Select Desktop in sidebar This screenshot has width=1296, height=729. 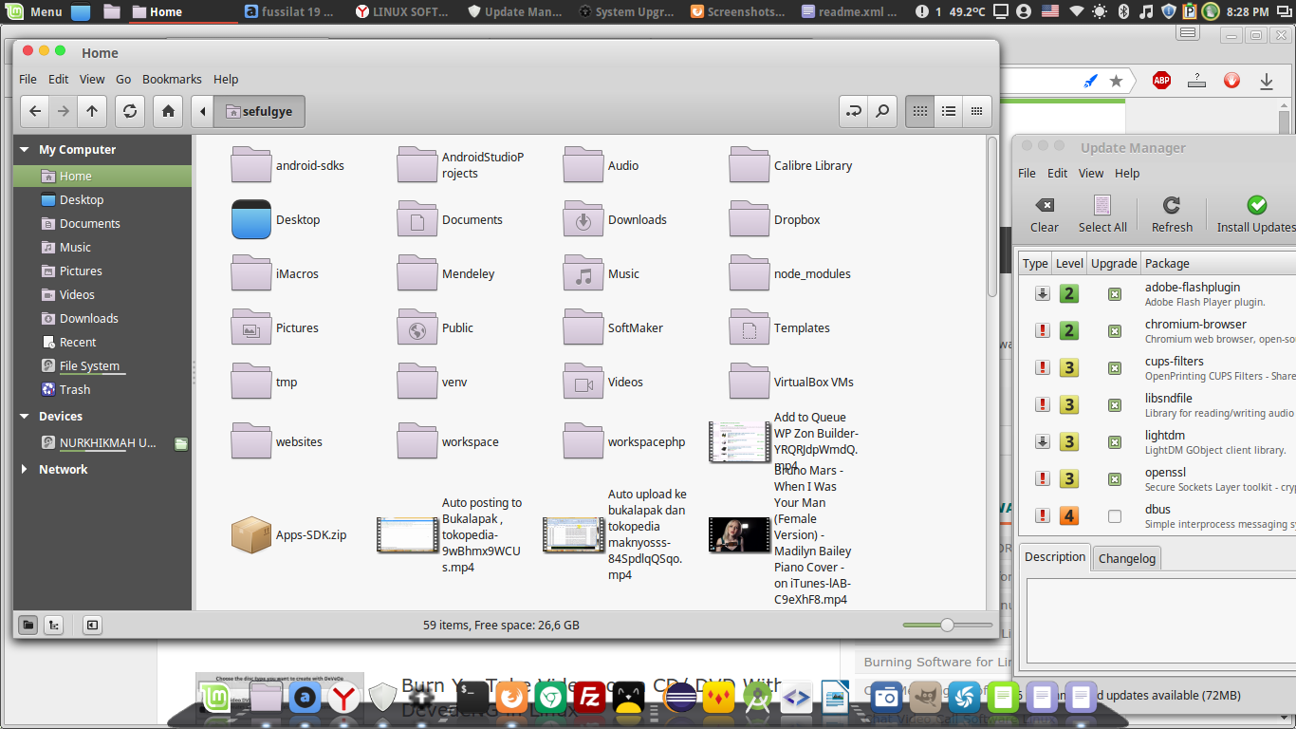82,199
